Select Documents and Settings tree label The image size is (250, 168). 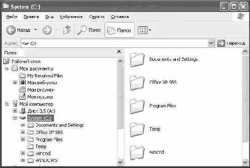click(60, 125)
